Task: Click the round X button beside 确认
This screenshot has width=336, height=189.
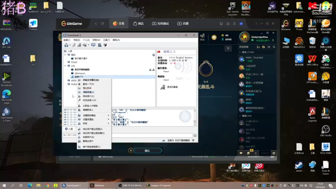Action: tap(131, 151)
